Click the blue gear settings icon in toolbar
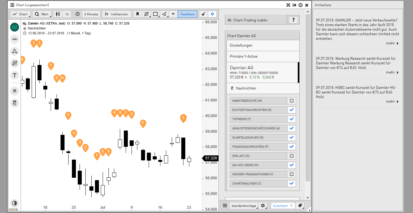The width and height of the screenshot is (413, 213). tap(212, 14)
